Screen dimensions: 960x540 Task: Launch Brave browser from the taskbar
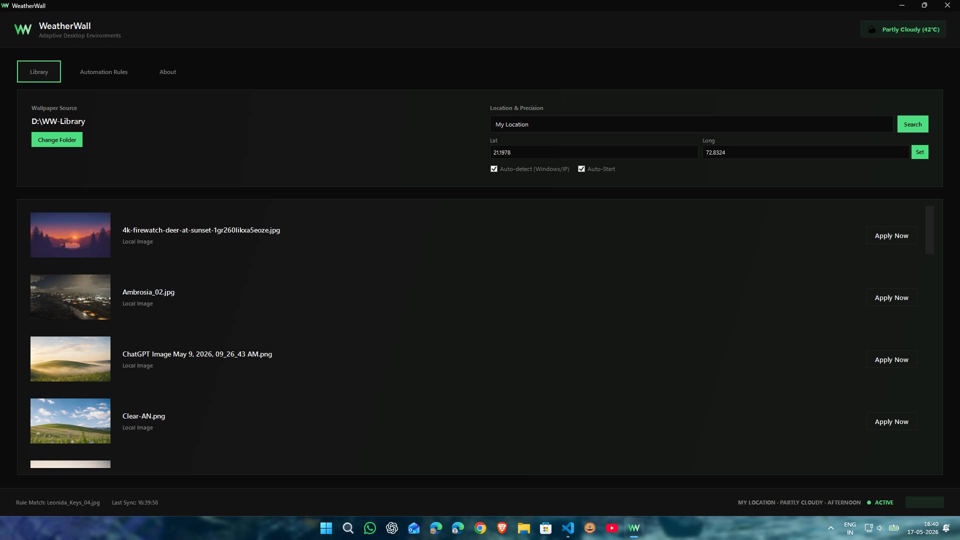[502, 528]
